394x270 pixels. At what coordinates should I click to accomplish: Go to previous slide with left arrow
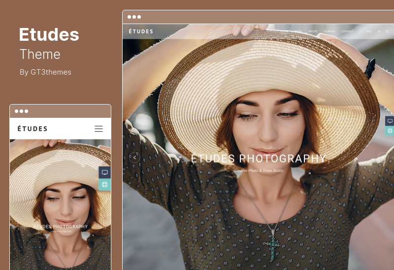tap(134, 158)
